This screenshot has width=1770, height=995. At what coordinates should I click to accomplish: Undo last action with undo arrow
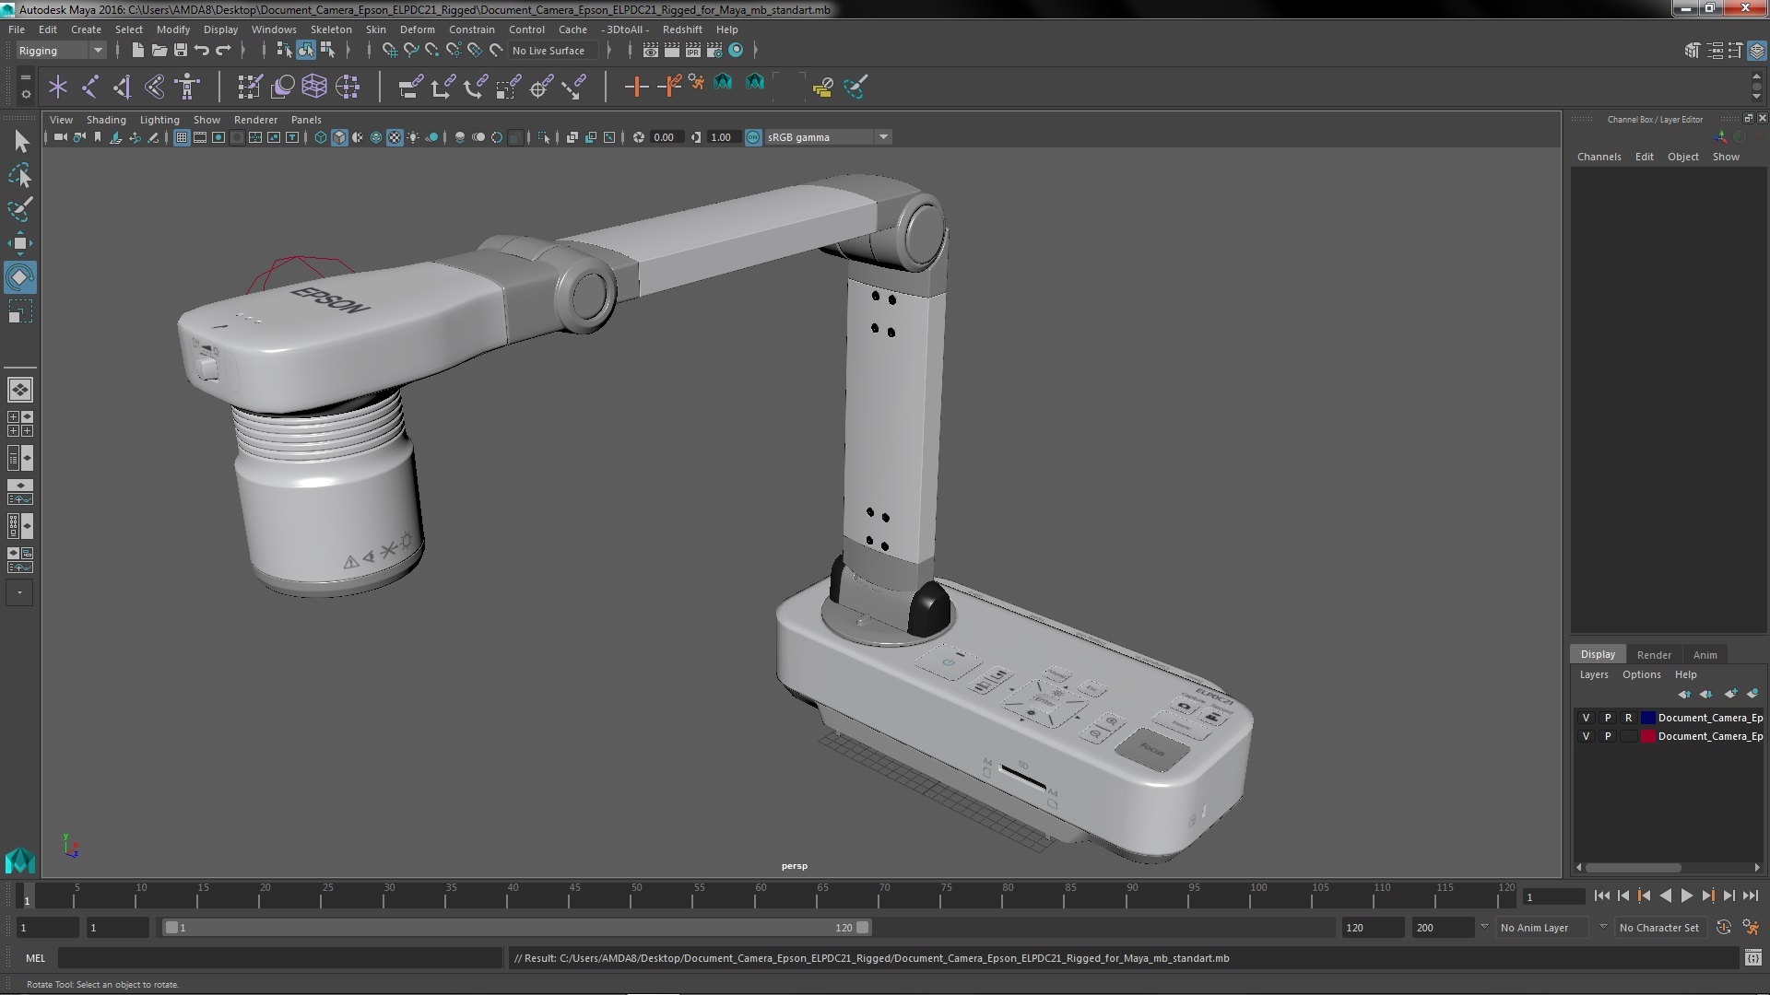click(202, 51)
